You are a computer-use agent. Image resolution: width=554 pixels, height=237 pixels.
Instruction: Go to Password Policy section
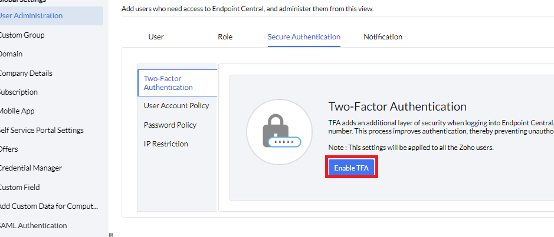coord(170,125)
